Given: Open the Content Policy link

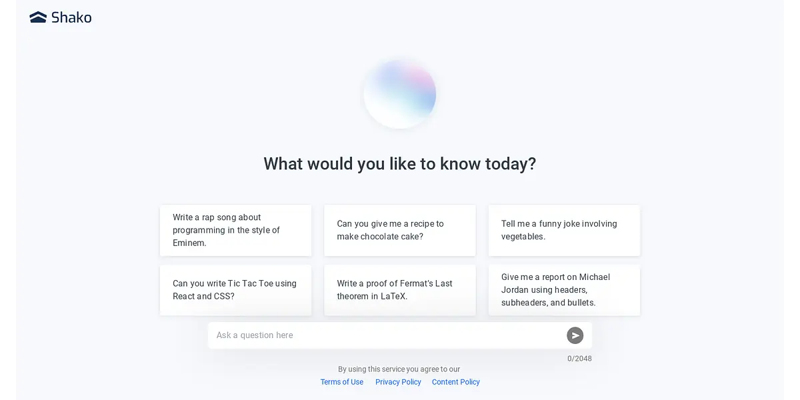Looking at the screenshot, I should tap(456, 382).
